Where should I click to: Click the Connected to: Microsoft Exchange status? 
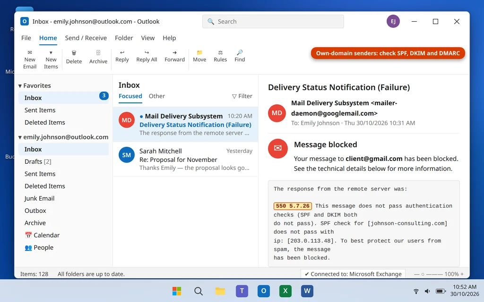(x=353, y=274)
